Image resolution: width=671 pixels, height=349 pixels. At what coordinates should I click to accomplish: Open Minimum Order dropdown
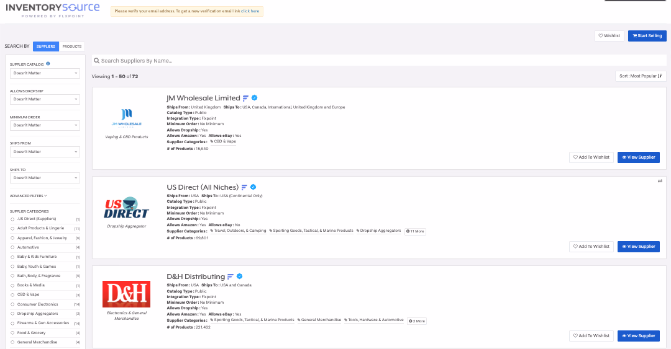pyautogui.click(x=45, y=125)
